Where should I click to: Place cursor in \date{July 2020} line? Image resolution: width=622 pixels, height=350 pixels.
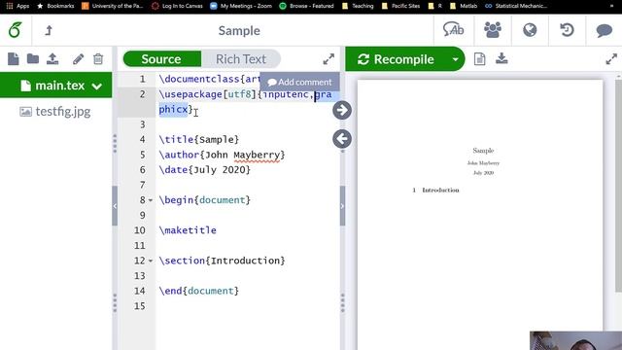205,170
